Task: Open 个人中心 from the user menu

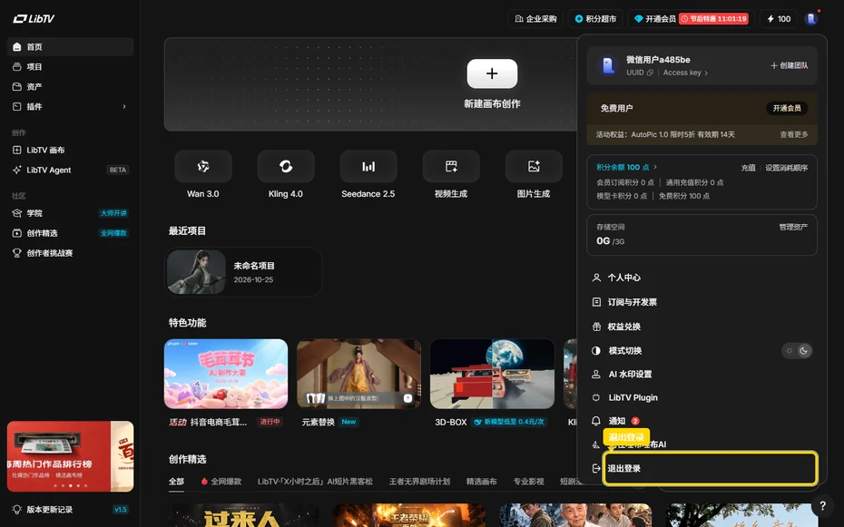Action: pyautogui.click(x=702, y=278)
